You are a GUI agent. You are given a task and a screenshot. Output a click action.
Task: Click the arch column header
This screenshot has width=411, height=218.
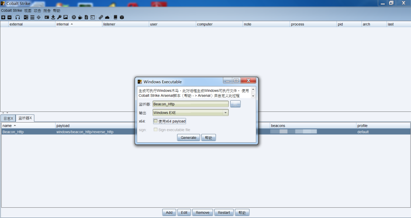(374, 24)
